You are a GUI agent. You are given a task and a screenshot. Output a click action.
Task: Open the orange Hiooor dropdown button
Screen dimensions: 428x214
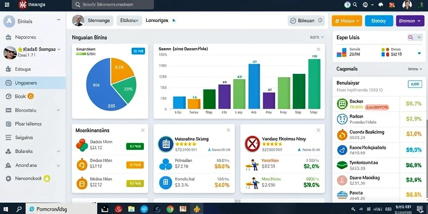click(x=346, y=21)
